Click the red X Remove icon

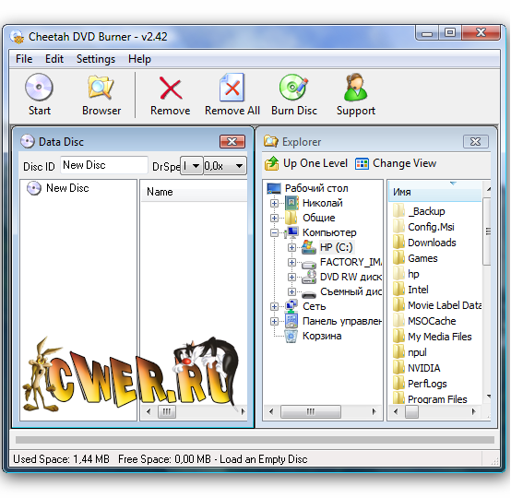(x=171, y=88)
